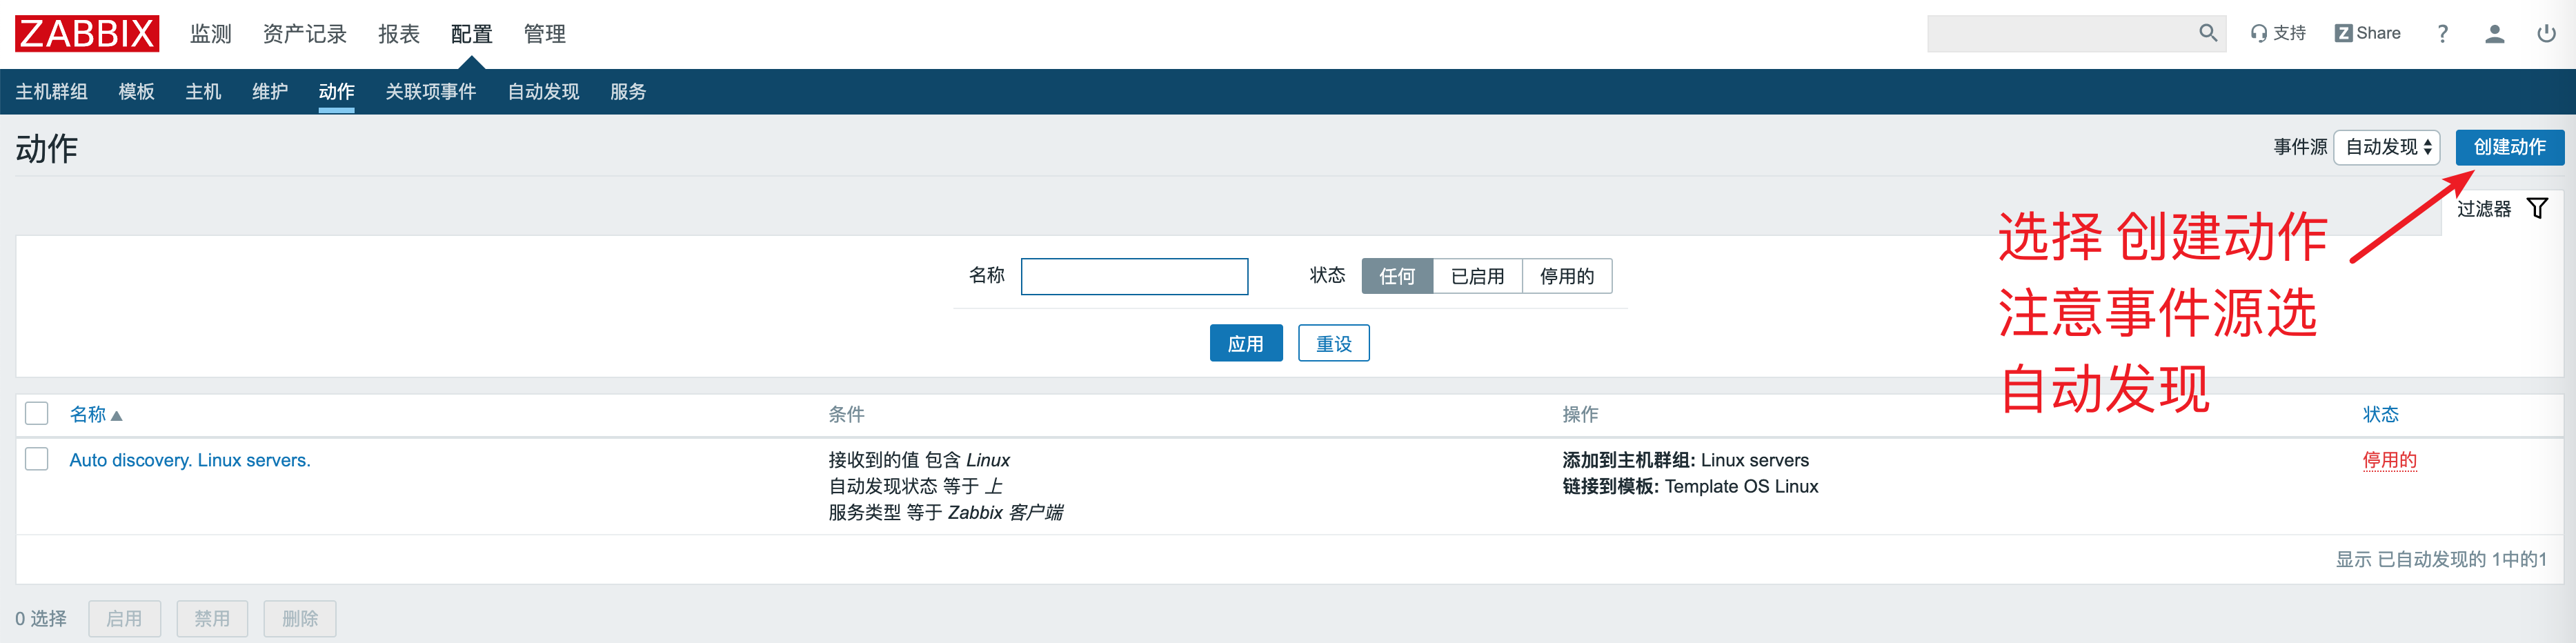The width and height of the screenshot is (2576, 643).
Task: Open Auto discovery. Linux servers. action link
Action: click(190, 460)
